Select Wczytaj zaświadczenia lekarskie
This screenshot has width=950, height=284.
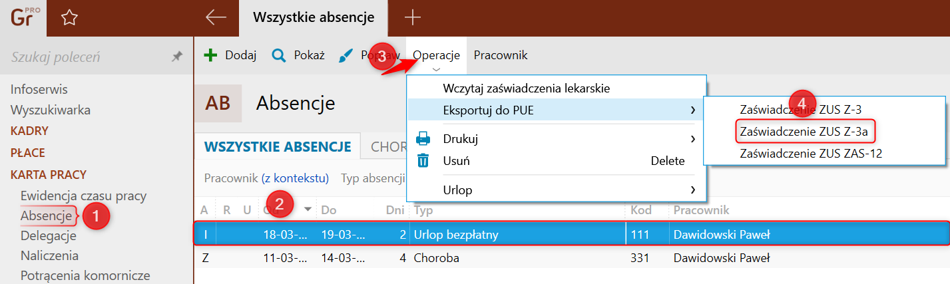(526, 88)
